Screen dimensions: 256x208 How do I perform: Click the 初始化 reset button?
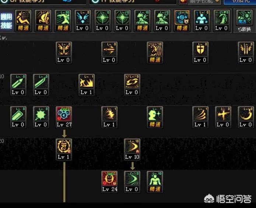(240, 1)
